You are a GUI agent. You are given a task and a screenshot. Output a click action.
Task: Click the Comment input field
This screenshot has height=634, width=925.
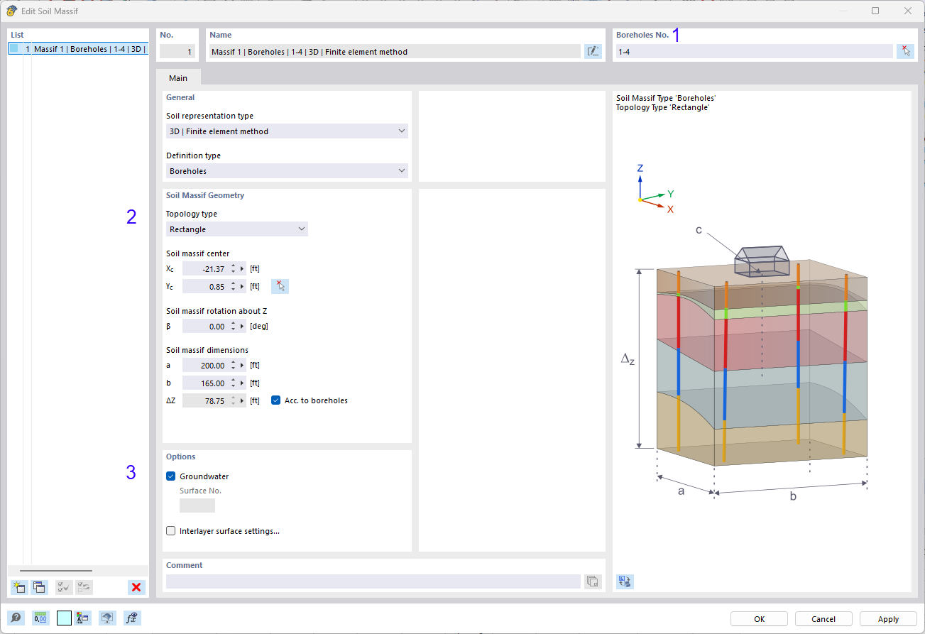click(x=373, y=581)
